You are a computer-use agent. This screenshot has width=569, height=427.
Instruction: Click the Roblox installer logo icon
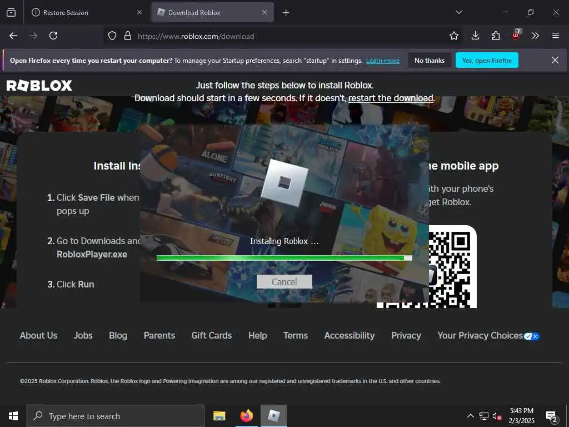284,182
